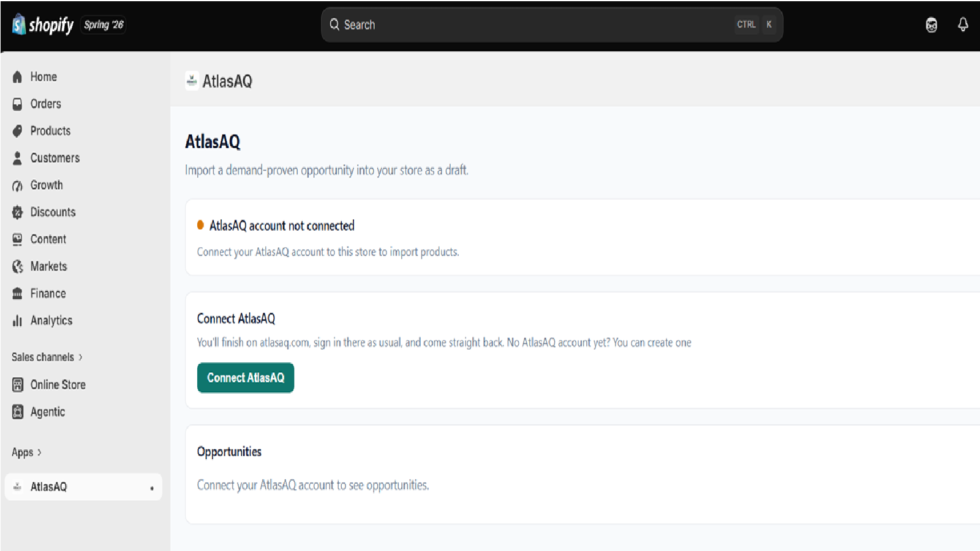This screenshot has height=551, width=980.
Task: Open the Customers person icon
Action: point(17,158)
